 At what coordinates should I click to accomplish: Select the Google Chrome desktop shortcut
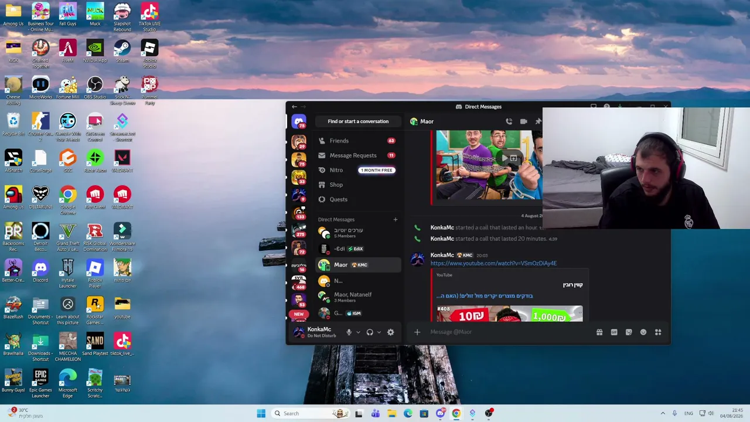tap(67, 200)
